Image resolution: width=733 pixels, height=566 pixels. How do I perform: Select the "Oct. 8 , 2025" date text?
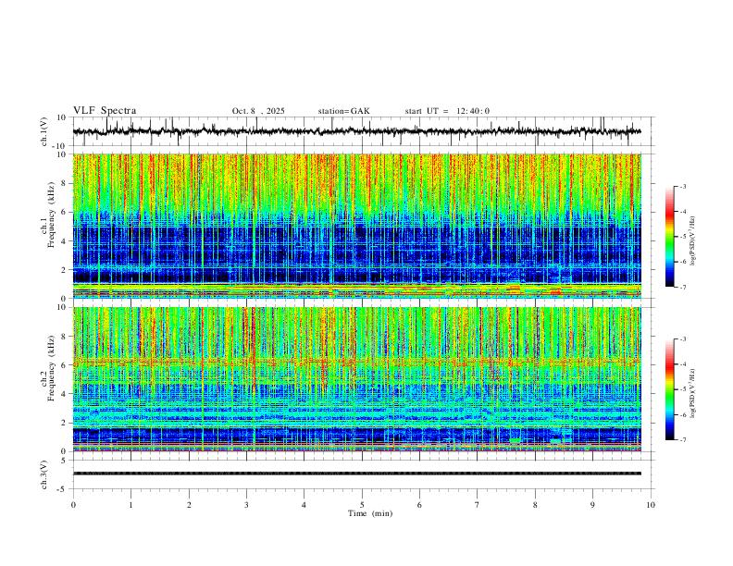click(258, 111)
